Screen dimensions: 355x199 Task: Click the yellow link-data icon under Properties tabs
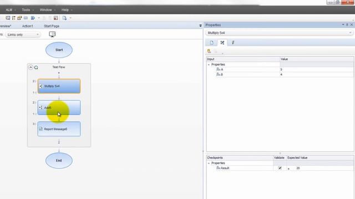209,51
